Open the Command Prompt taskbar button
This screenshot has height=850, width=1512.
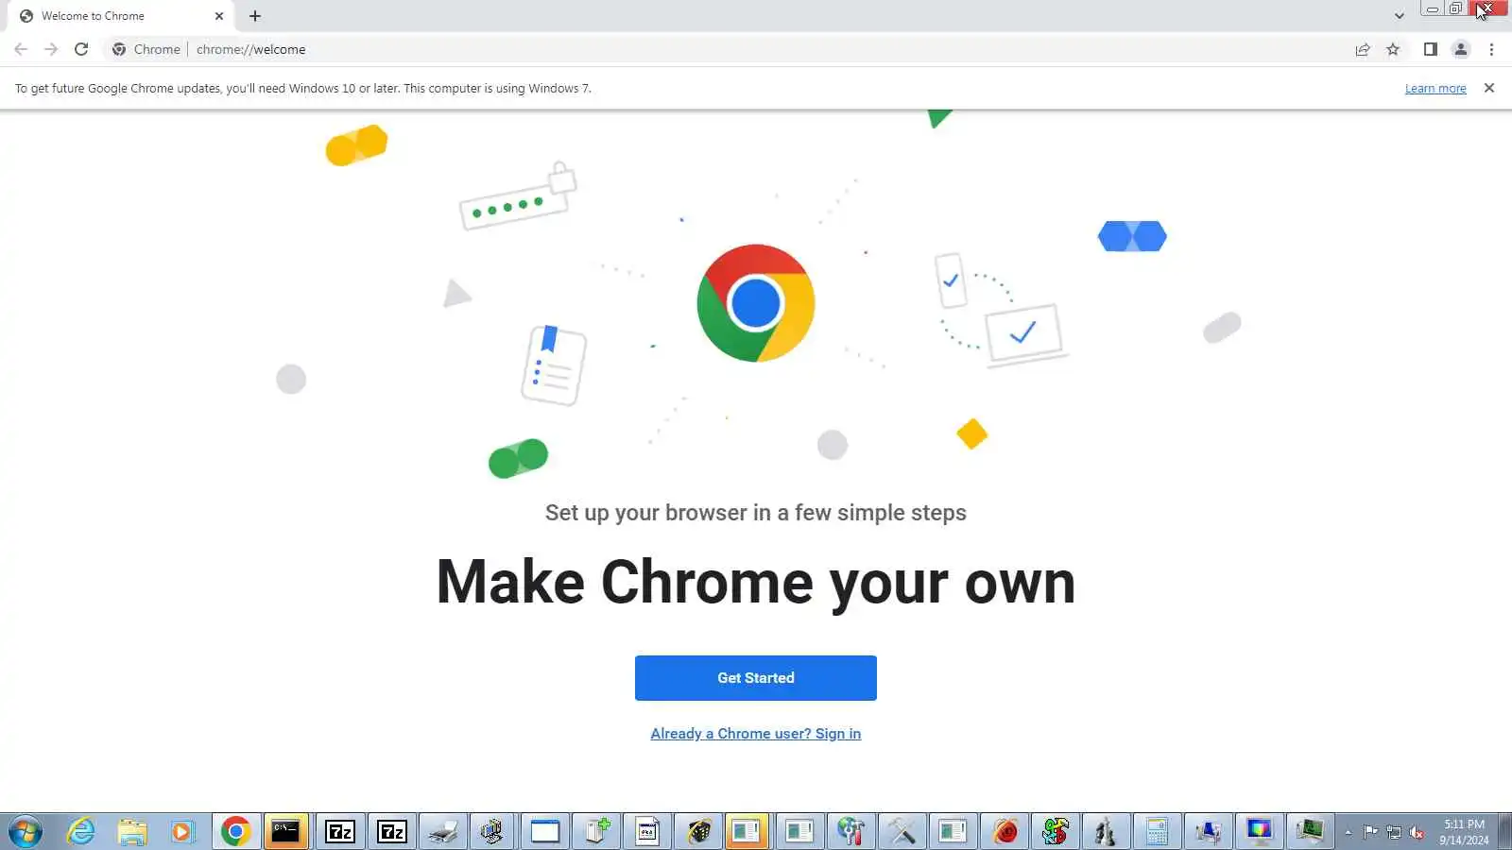coord(286,832)
